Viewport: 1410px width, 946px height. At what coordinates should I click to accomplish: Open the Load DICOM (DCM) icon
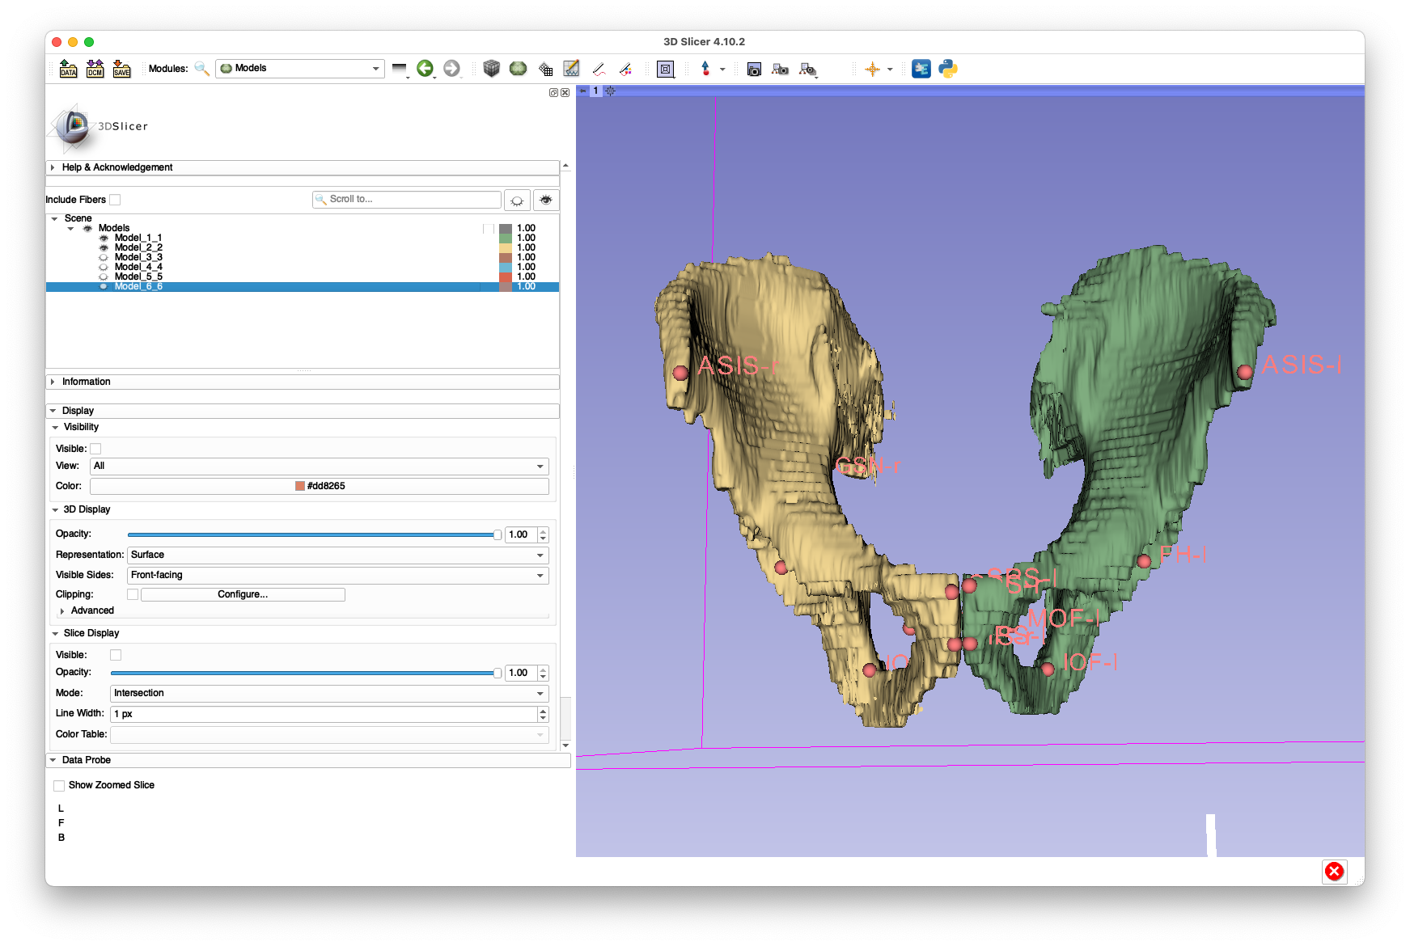click(x=95, y=69)
